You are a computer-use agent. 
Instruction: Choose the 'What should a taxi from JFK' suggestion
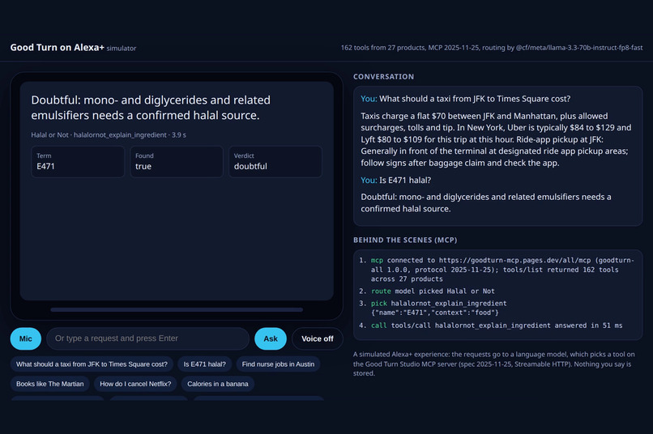[x=92, y=364]
